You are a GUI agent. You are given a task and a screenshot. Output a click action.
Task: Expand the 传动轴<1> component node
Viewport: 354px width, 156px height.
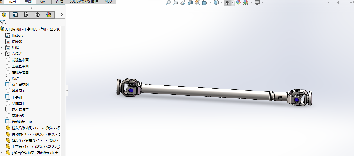[x=1, y=134]
